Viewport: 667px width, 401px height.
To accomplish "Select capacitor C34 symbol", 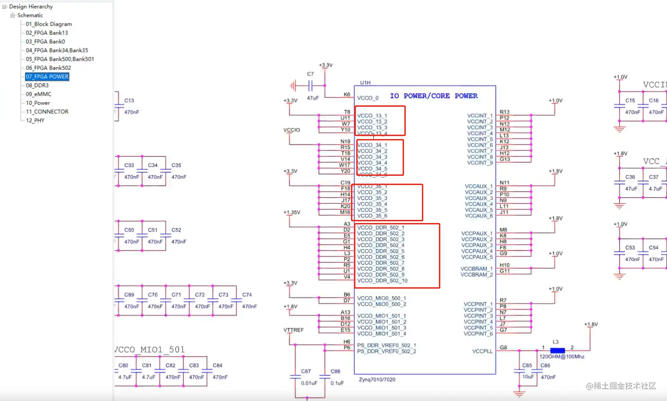I will [x=142, y=171].
